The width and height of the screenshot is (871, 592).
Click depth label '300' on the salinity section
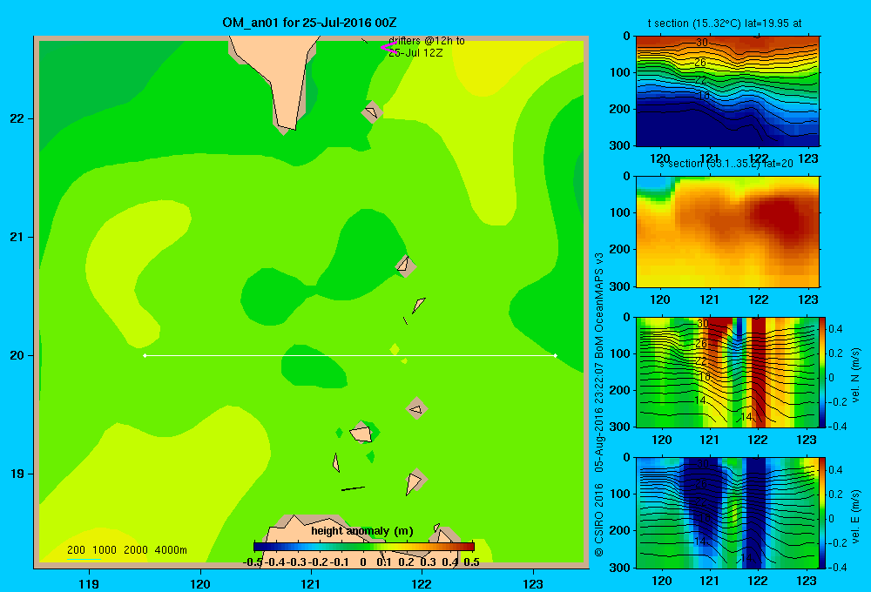click(620, 286)
